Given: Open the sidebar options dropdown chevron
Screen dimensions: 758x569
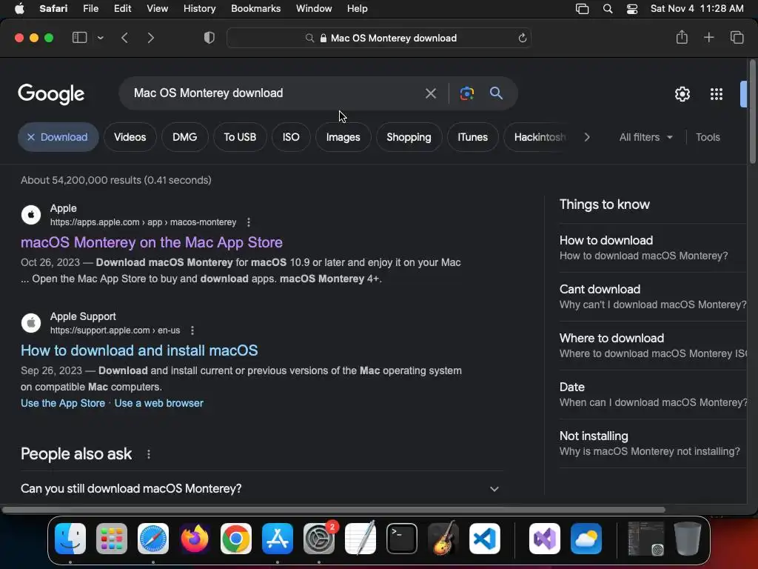Looking at the screenshot, I should (x=100, y=38).
